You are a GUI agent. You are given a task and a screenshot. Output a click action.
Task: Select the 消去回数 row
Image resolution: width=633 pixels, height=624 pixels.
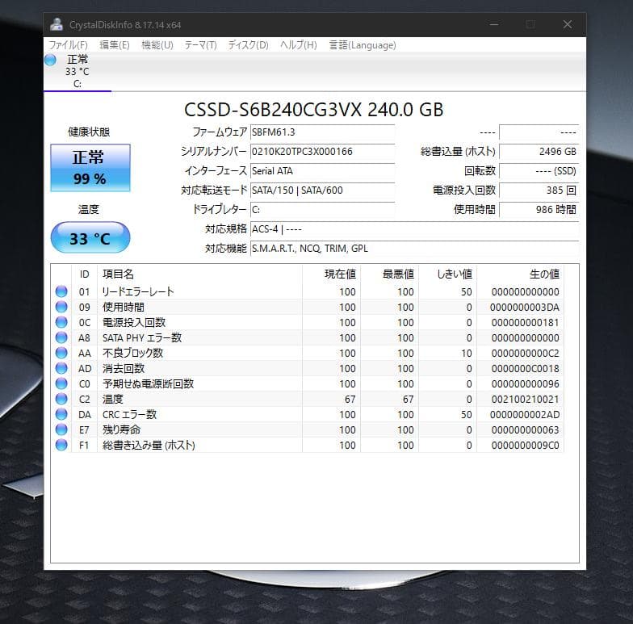pyautogui.click(x=308, y=368)
